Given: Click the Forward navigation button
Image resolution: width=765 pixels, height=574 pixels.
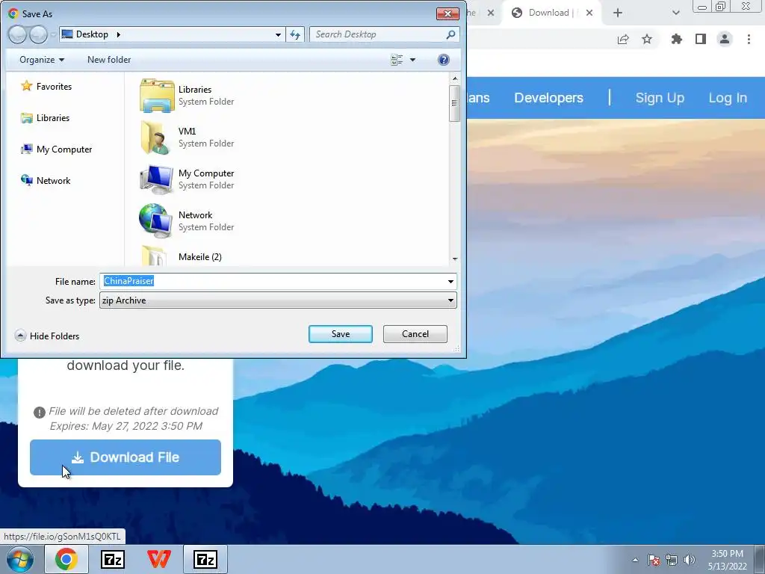Looking at the screenshot, I should [37, 34].
